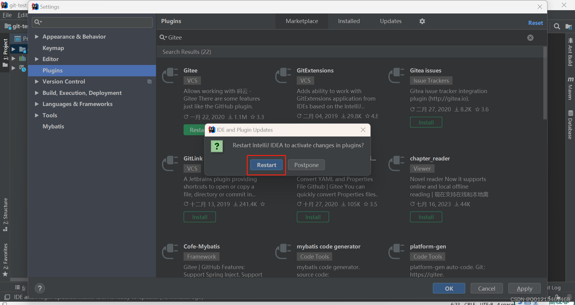Viewport: 575px width, 305px height.
Task: Switch to the Updates tab
Action: point(391,21)
